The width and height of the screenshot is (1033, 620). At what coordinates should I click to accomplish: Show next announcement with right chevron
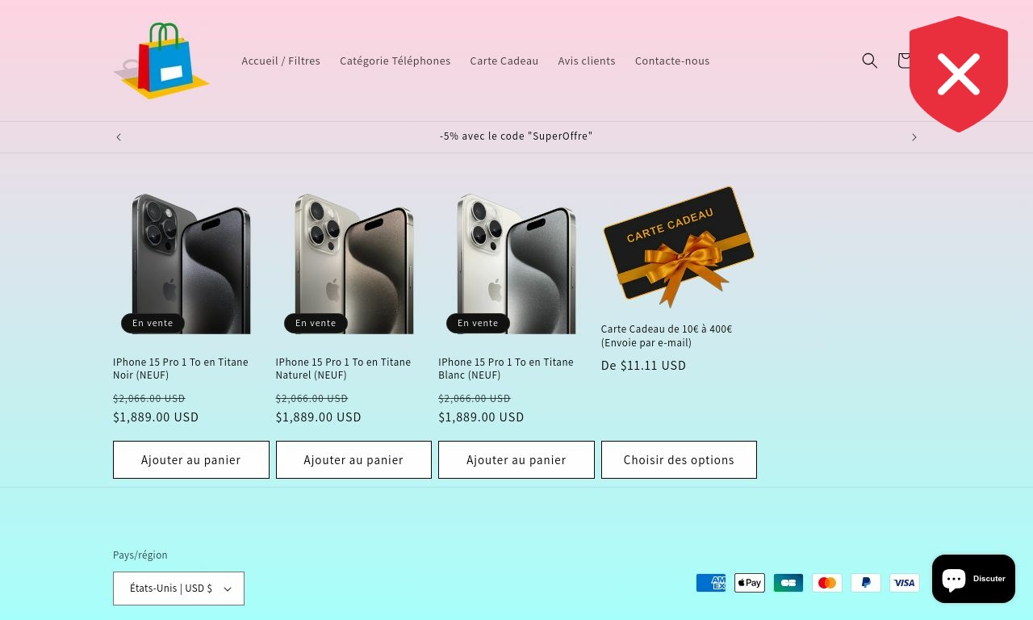[x=914, y=137]
